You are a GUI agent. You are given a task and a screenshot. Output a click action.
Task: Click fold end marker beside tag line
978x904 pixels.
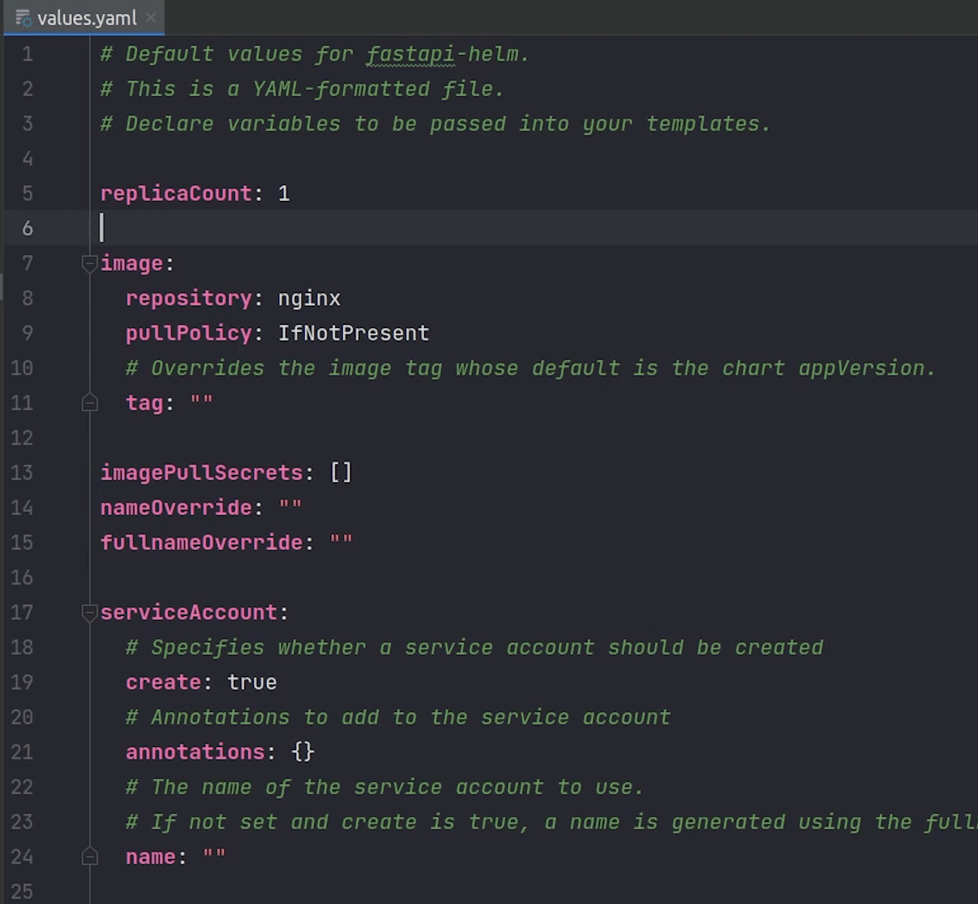[x=89, y=403]
